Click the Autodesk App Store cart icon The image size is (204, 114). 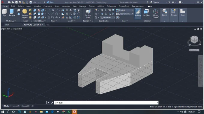[169, 2]
